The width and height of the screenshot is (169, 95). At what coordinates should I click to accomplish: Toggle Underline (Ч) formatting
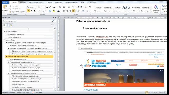[x=35, y=11]
